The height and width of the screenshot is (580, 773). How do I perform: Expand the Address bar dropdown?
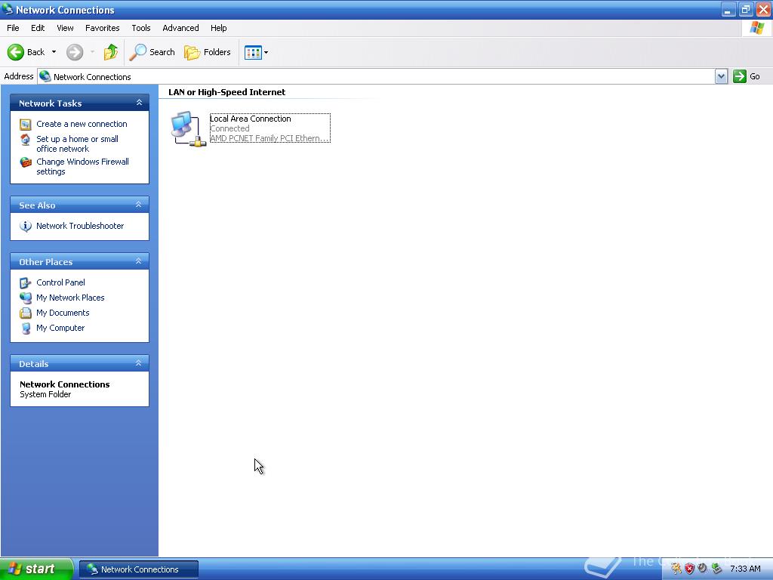coord(721,76)
